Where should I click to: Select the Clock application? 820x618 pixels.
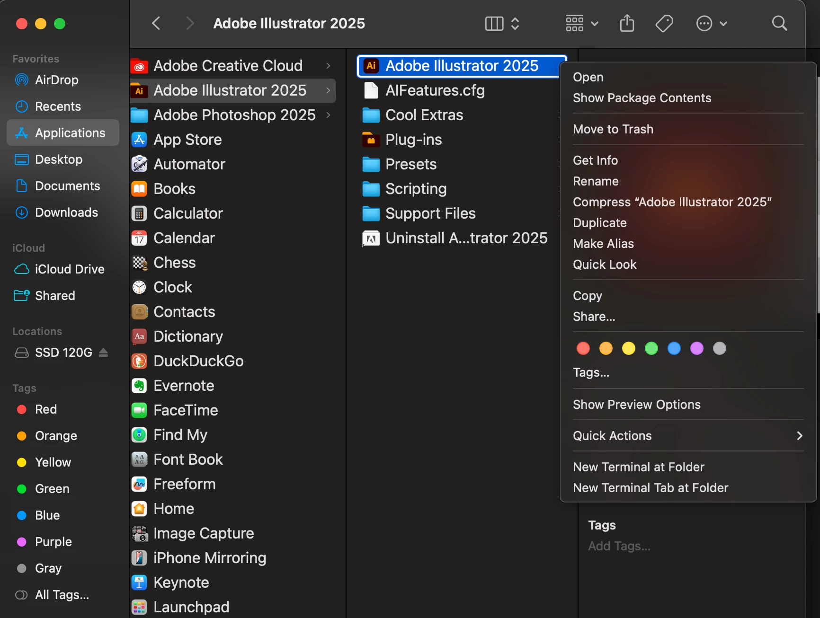coord(232,287)
